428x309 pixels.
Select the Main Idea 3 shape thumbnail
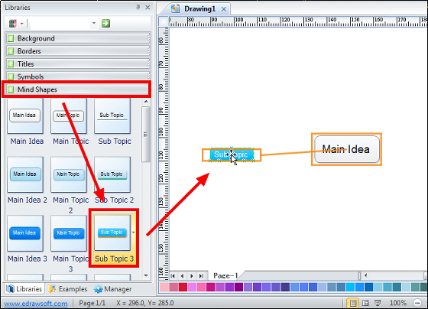[x=25, y=233]
